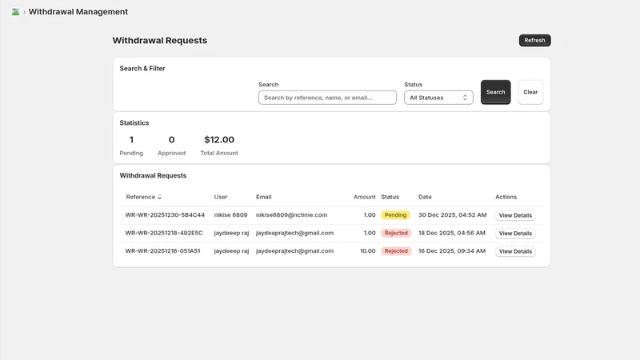640x360 pixels.
Task: View Details for WR-WR-20251216-051A51
Action: click(x=515, y=251)
